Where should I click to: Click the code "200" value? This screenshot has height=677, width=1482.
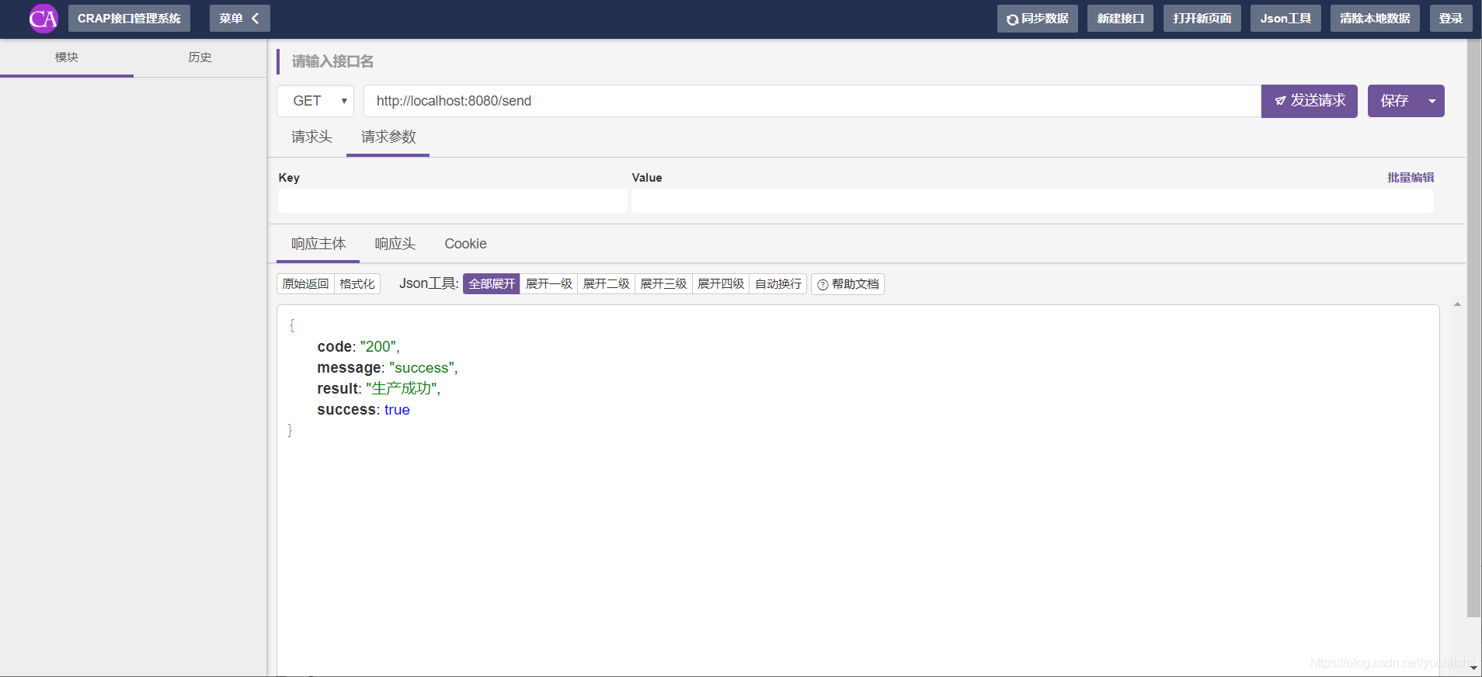pos(378,347)
